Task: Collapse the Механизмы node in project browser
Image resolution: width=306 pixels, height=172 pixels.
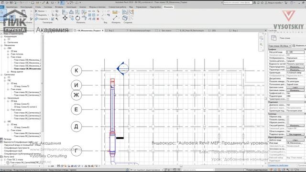Action: tap(2, 45)
